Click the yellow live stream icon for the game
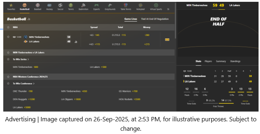 [x=167, y=39]
